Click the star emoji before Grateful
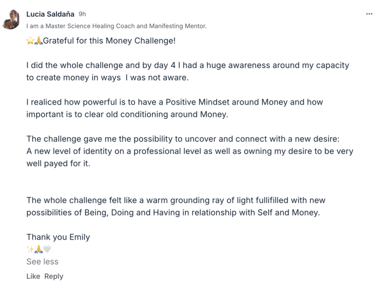Screen dimensions: 388x291 point(30,41)
